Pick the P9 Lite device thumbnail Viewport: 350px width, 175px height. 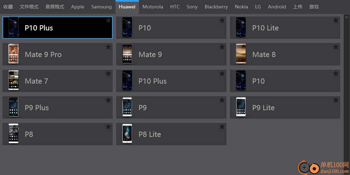tap(241, 107)
